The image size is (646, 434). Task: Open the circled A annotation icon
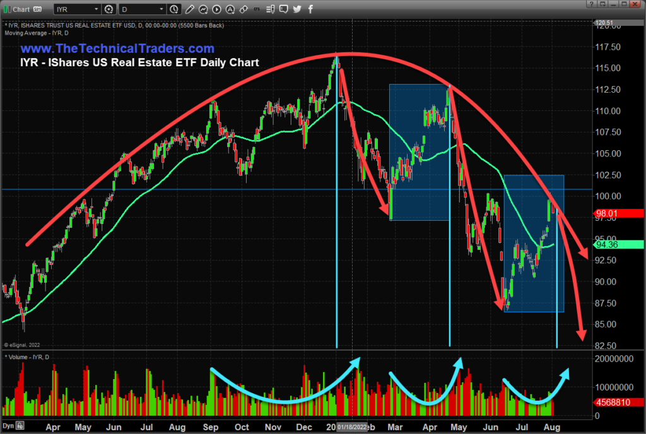[x=230, y=9]
